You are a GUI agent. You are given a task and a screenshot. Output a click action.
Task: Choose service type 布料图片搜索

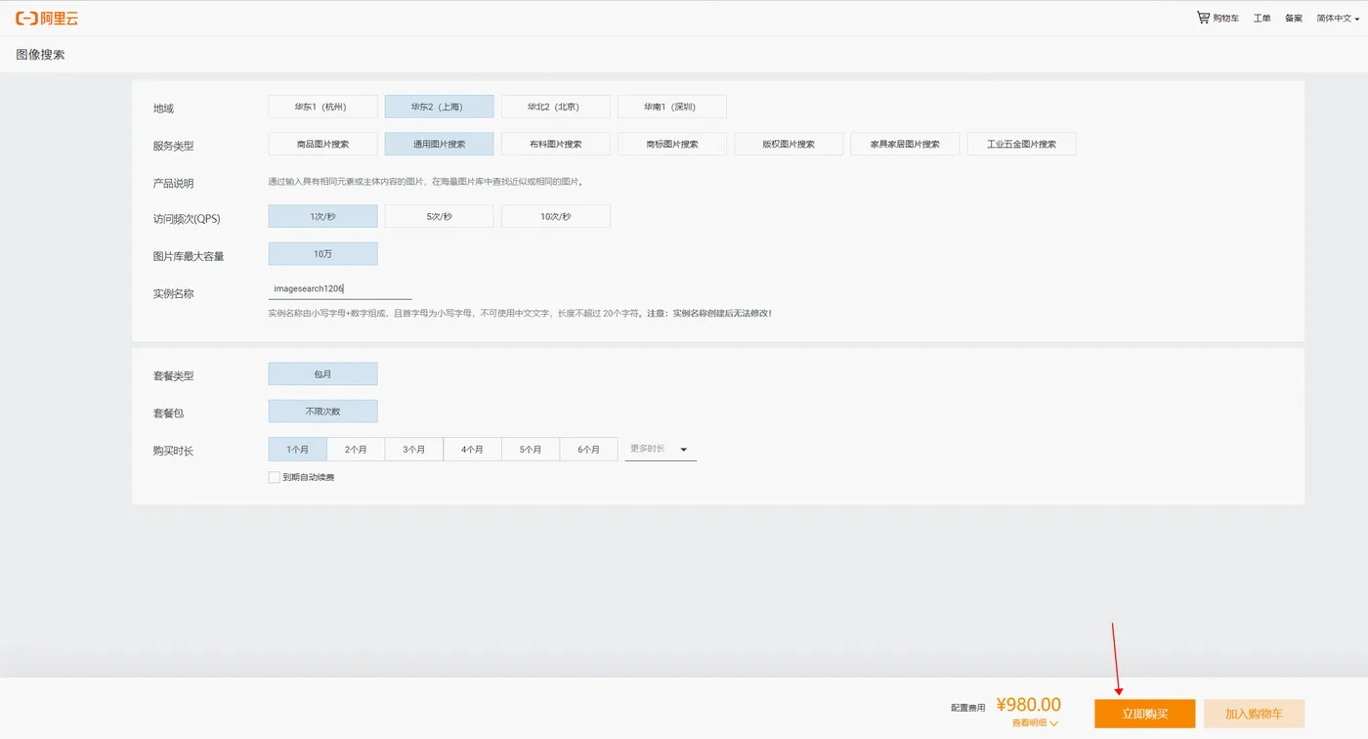tap(555, 144)
